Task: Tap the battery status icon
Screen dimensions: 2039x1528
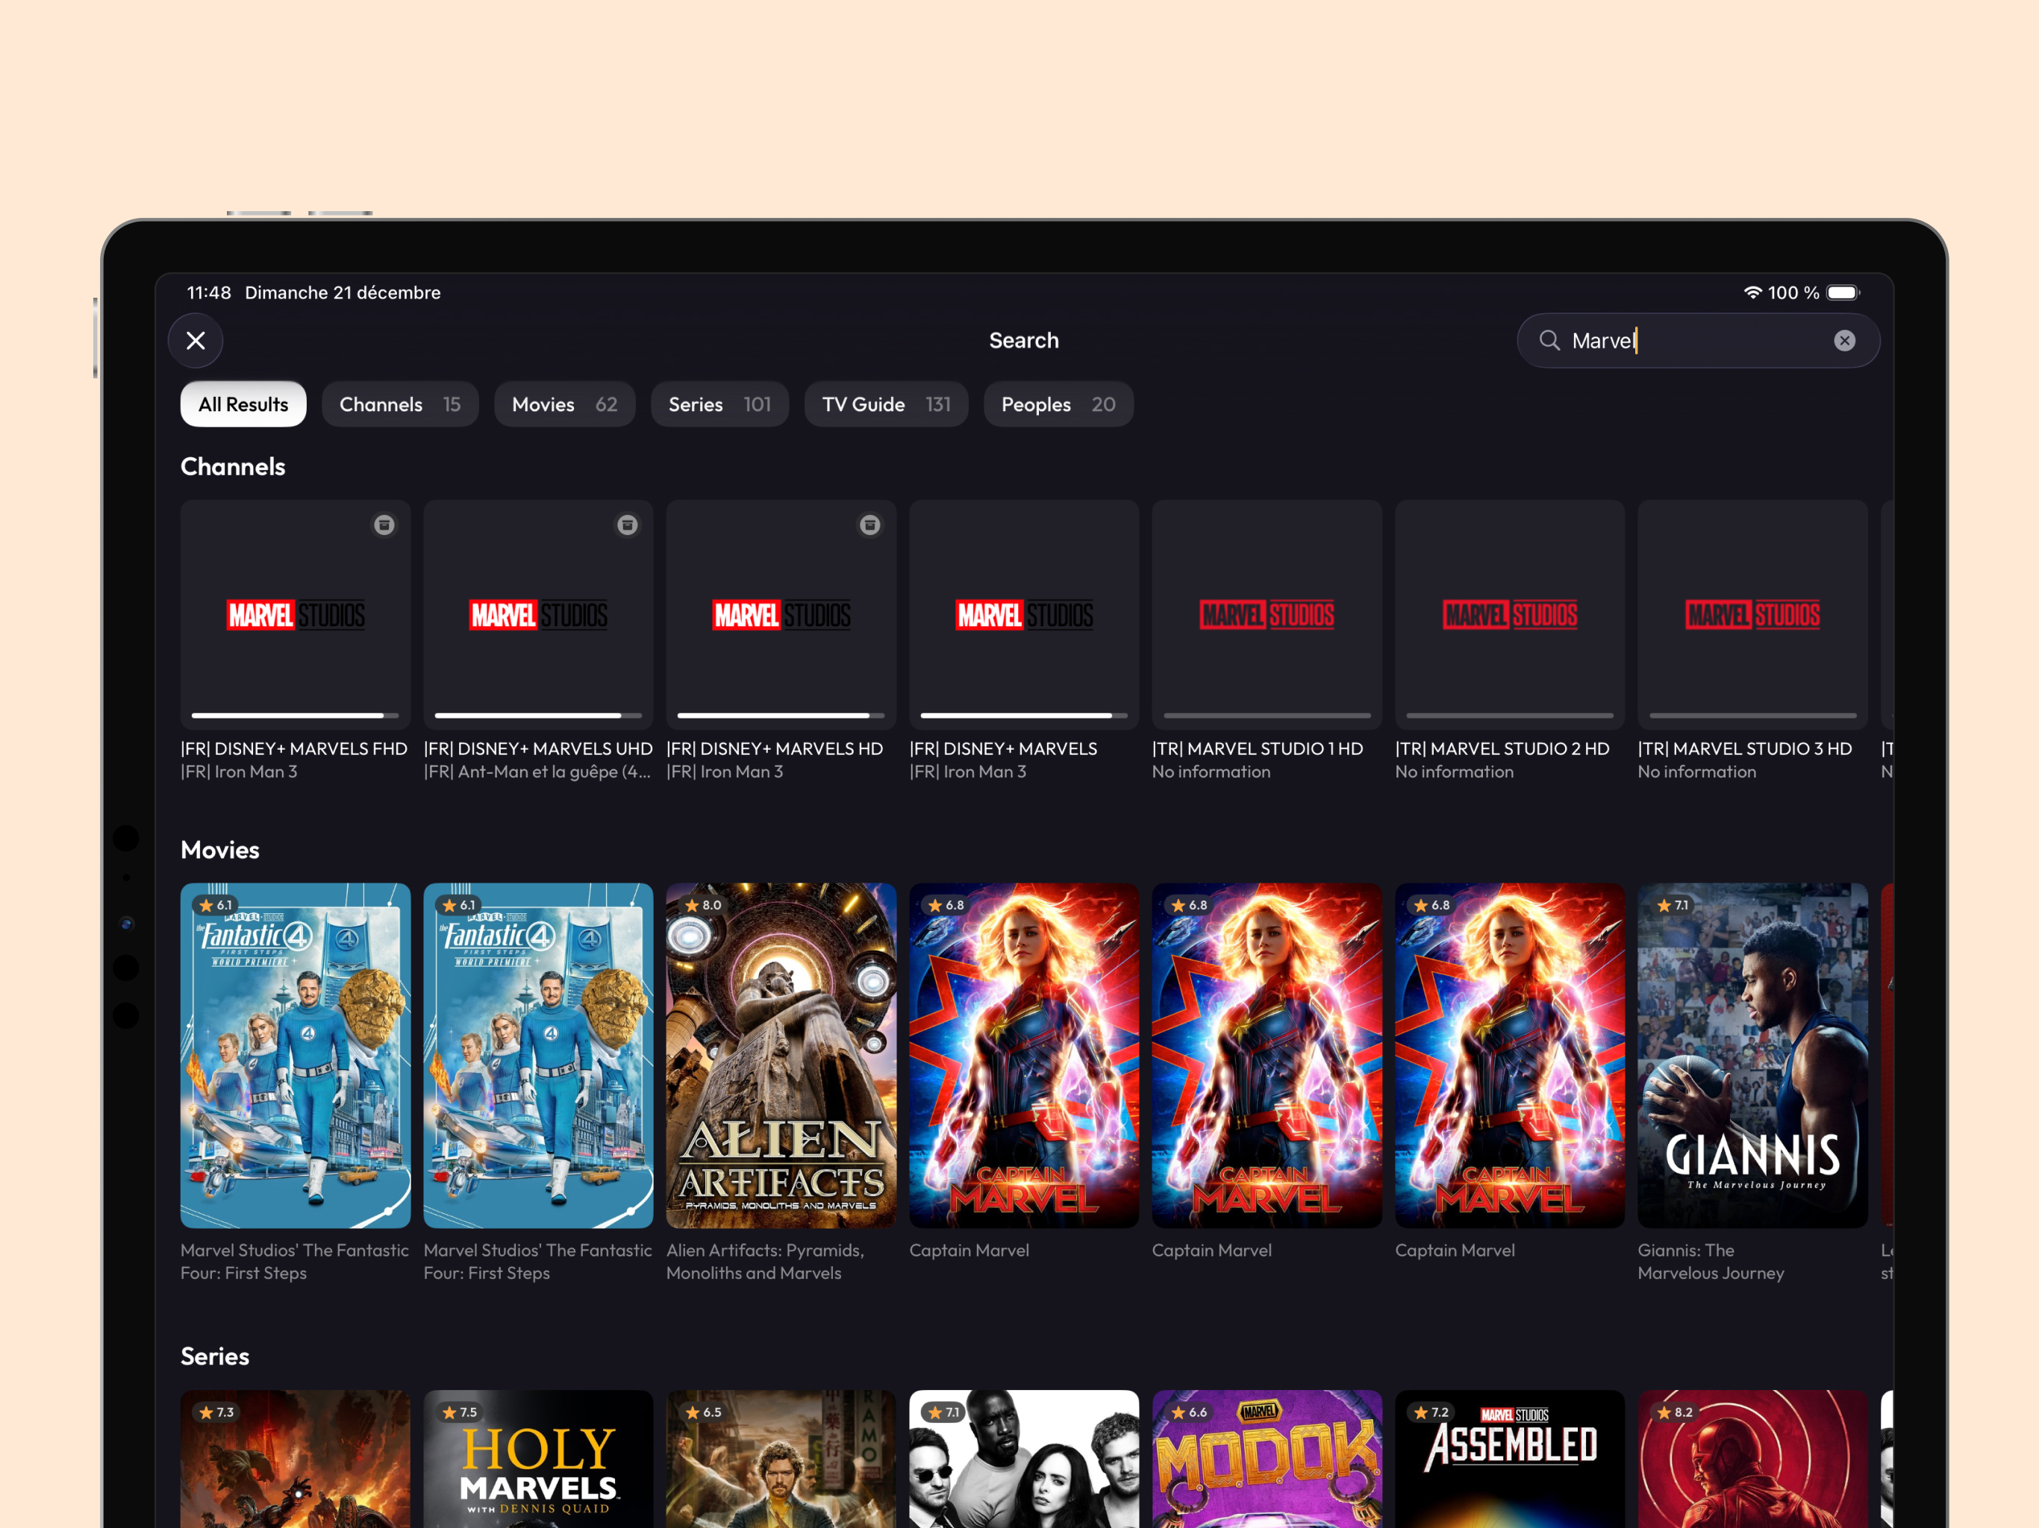Action: point(1843,292)
